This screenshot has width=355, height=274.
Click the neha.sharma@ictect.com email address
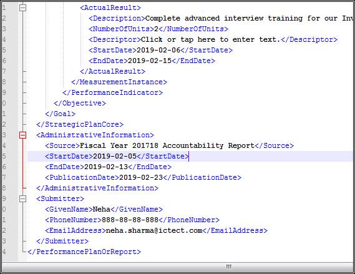pos(154,230)
